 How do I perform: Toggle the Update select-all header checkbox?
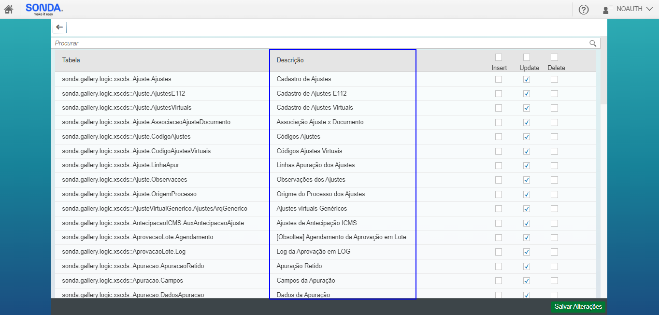click(x=527, y=57)
